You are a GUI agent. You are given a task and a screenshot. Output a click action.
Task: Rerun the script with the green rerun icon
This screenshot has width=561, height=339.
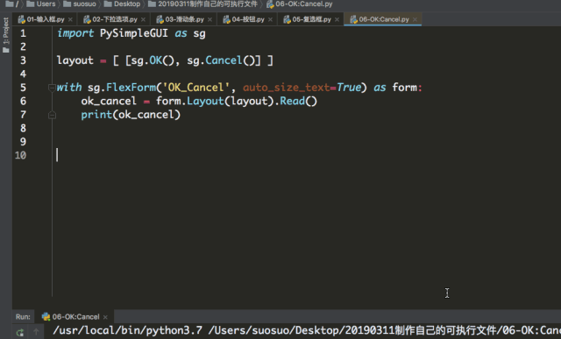20,332
